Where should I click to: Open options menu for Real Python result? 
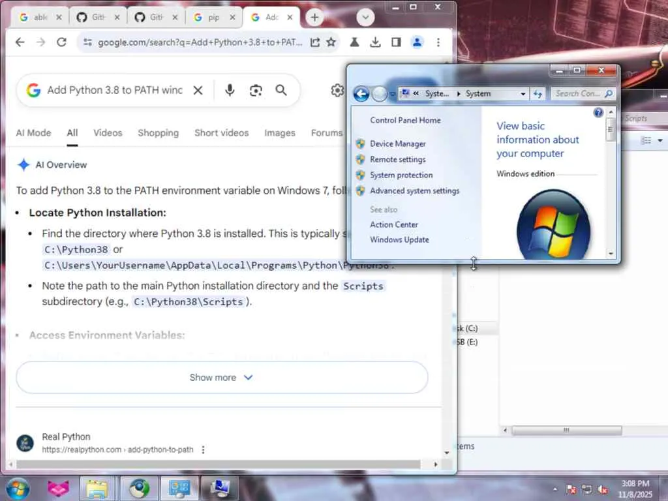204,450
